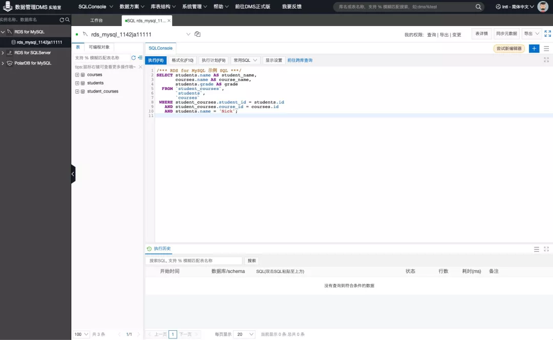Refresh the instance list in sidebar
553x340 pixels.
[62, 20]
